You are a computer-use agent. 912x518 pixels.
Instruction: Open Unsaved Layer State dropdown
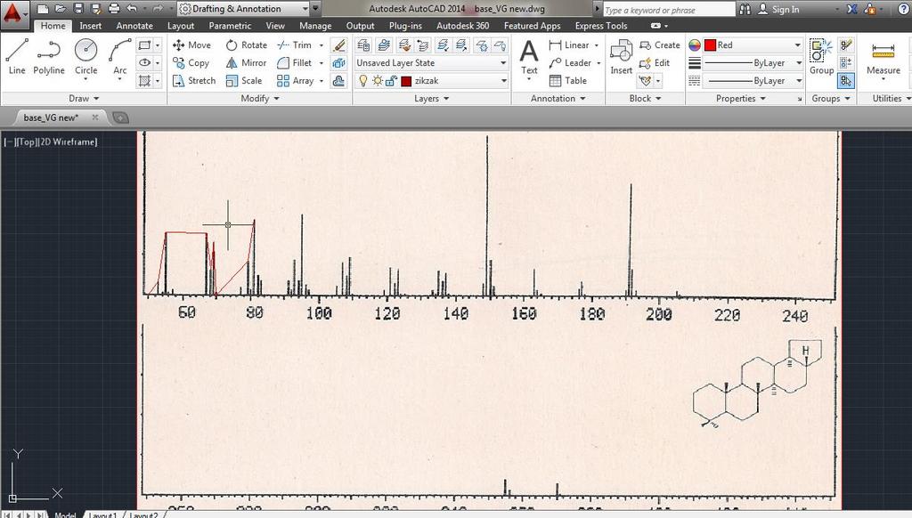click(431, 63)
